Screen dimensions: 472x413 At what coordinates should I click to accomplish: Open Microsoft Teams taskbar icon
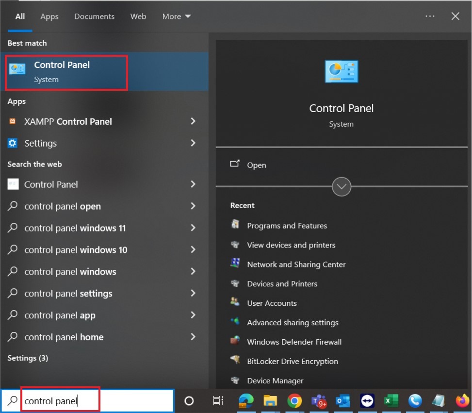[x=319, y=400]
